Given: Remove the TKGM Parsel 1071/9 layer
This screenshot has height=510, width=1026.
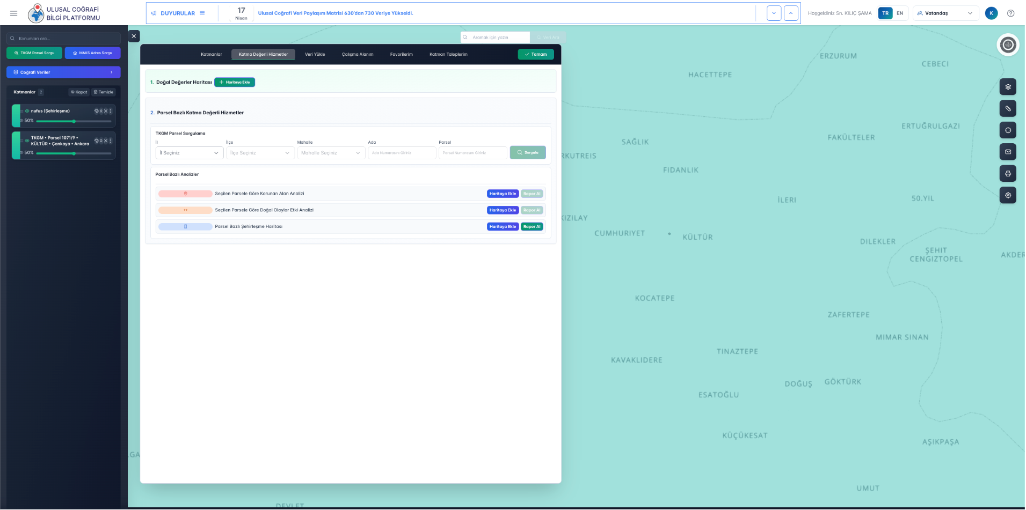Looking at the screenshot, I should click(106, 141).
